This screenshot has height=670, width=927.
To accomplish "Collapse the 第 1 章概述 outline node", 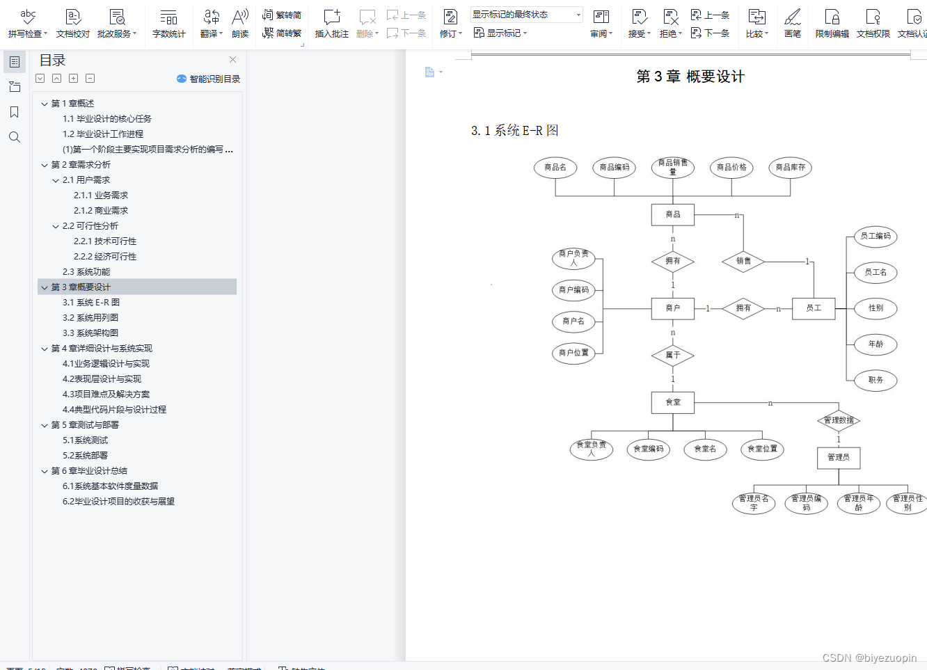I will tap(45, 104).
